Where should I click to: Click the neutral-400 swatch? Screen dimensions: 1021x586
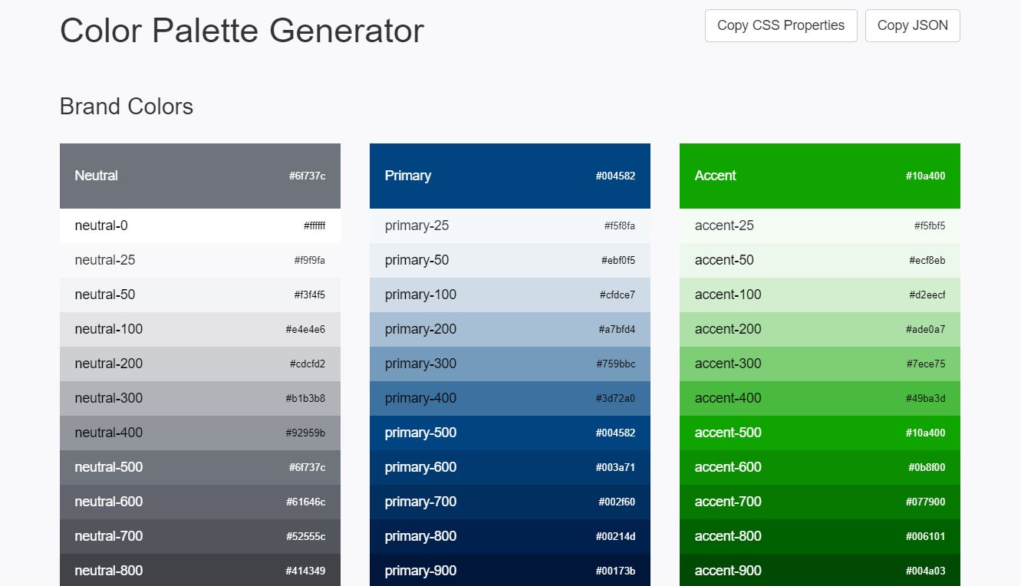199,433
